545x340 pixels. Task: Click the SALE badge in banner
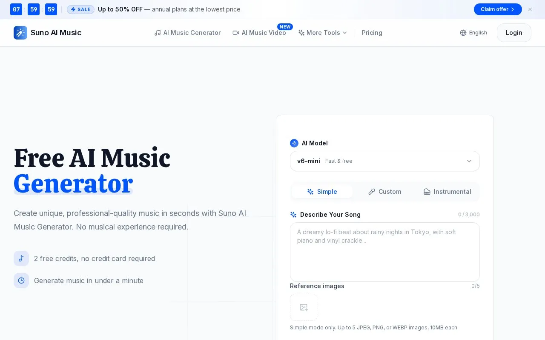[81, 9]
